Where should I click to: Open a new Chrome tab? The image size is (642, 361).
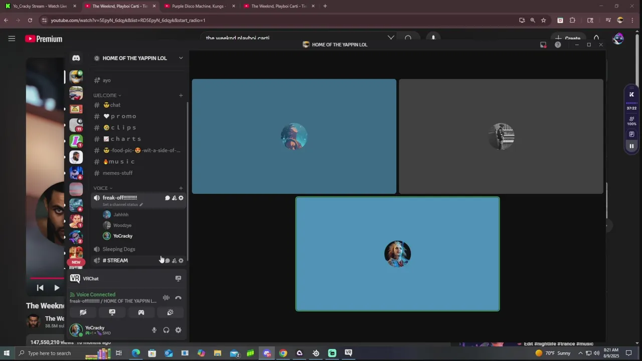tap(325, 6)
